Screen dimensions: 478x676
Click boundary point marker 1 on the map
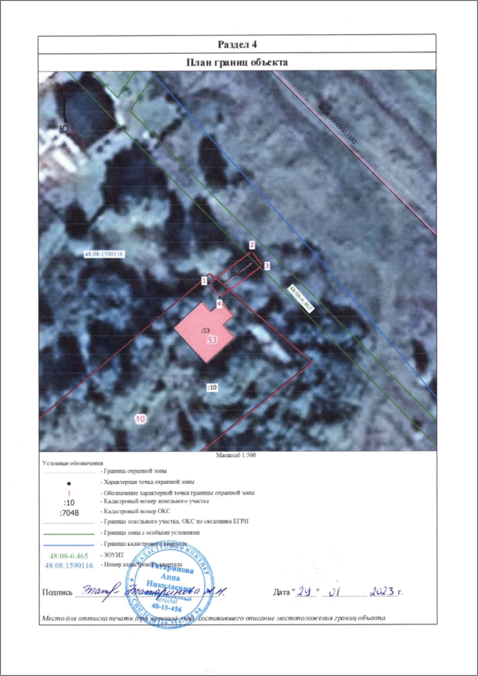click(203, 279)
